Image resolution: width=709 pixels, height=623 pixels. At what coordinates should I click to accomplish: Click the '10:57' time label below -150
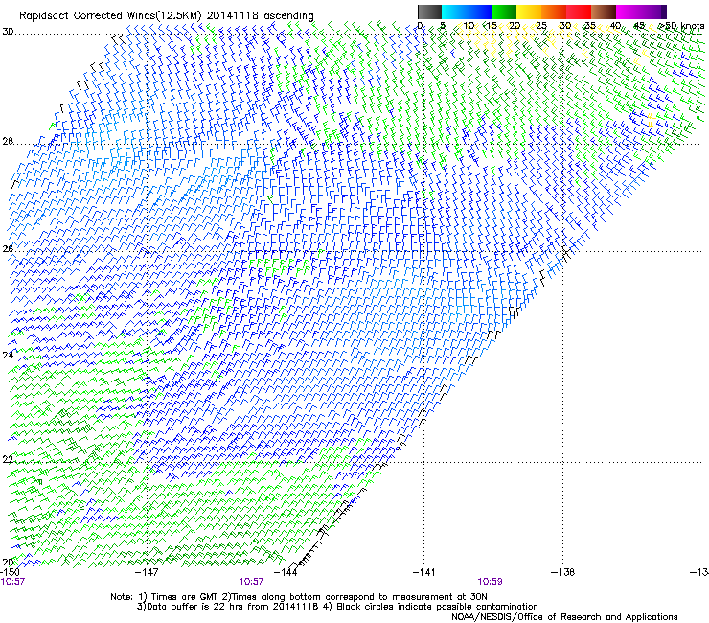(x=12, y=582)
